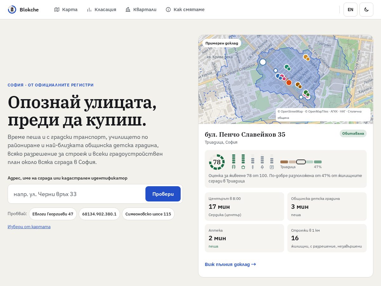
Task: Click the dark brown percentile swatch
Action: point(284,162)
